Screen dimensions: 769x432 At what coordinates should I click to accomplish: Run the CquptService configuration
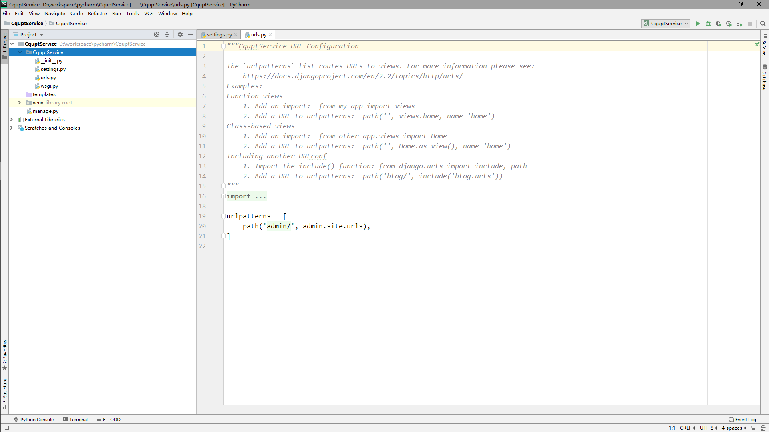coord(698,24)
